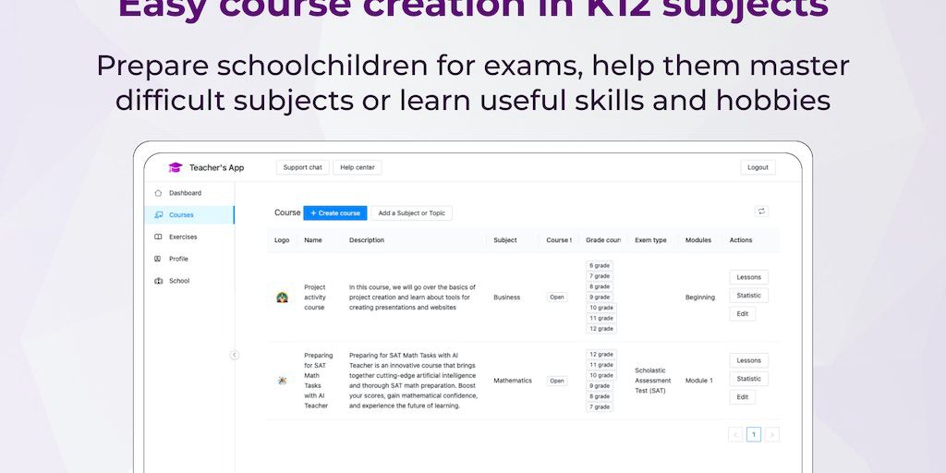This screenshot has width=946, height=473.
Task: Click Add a Subject or Topic
Action: 411,213
